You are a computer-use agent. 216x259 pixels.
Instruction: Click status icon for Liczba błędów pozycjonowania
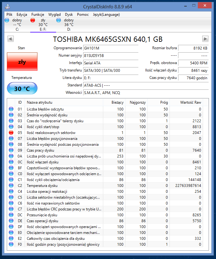(x=11, y=138)
